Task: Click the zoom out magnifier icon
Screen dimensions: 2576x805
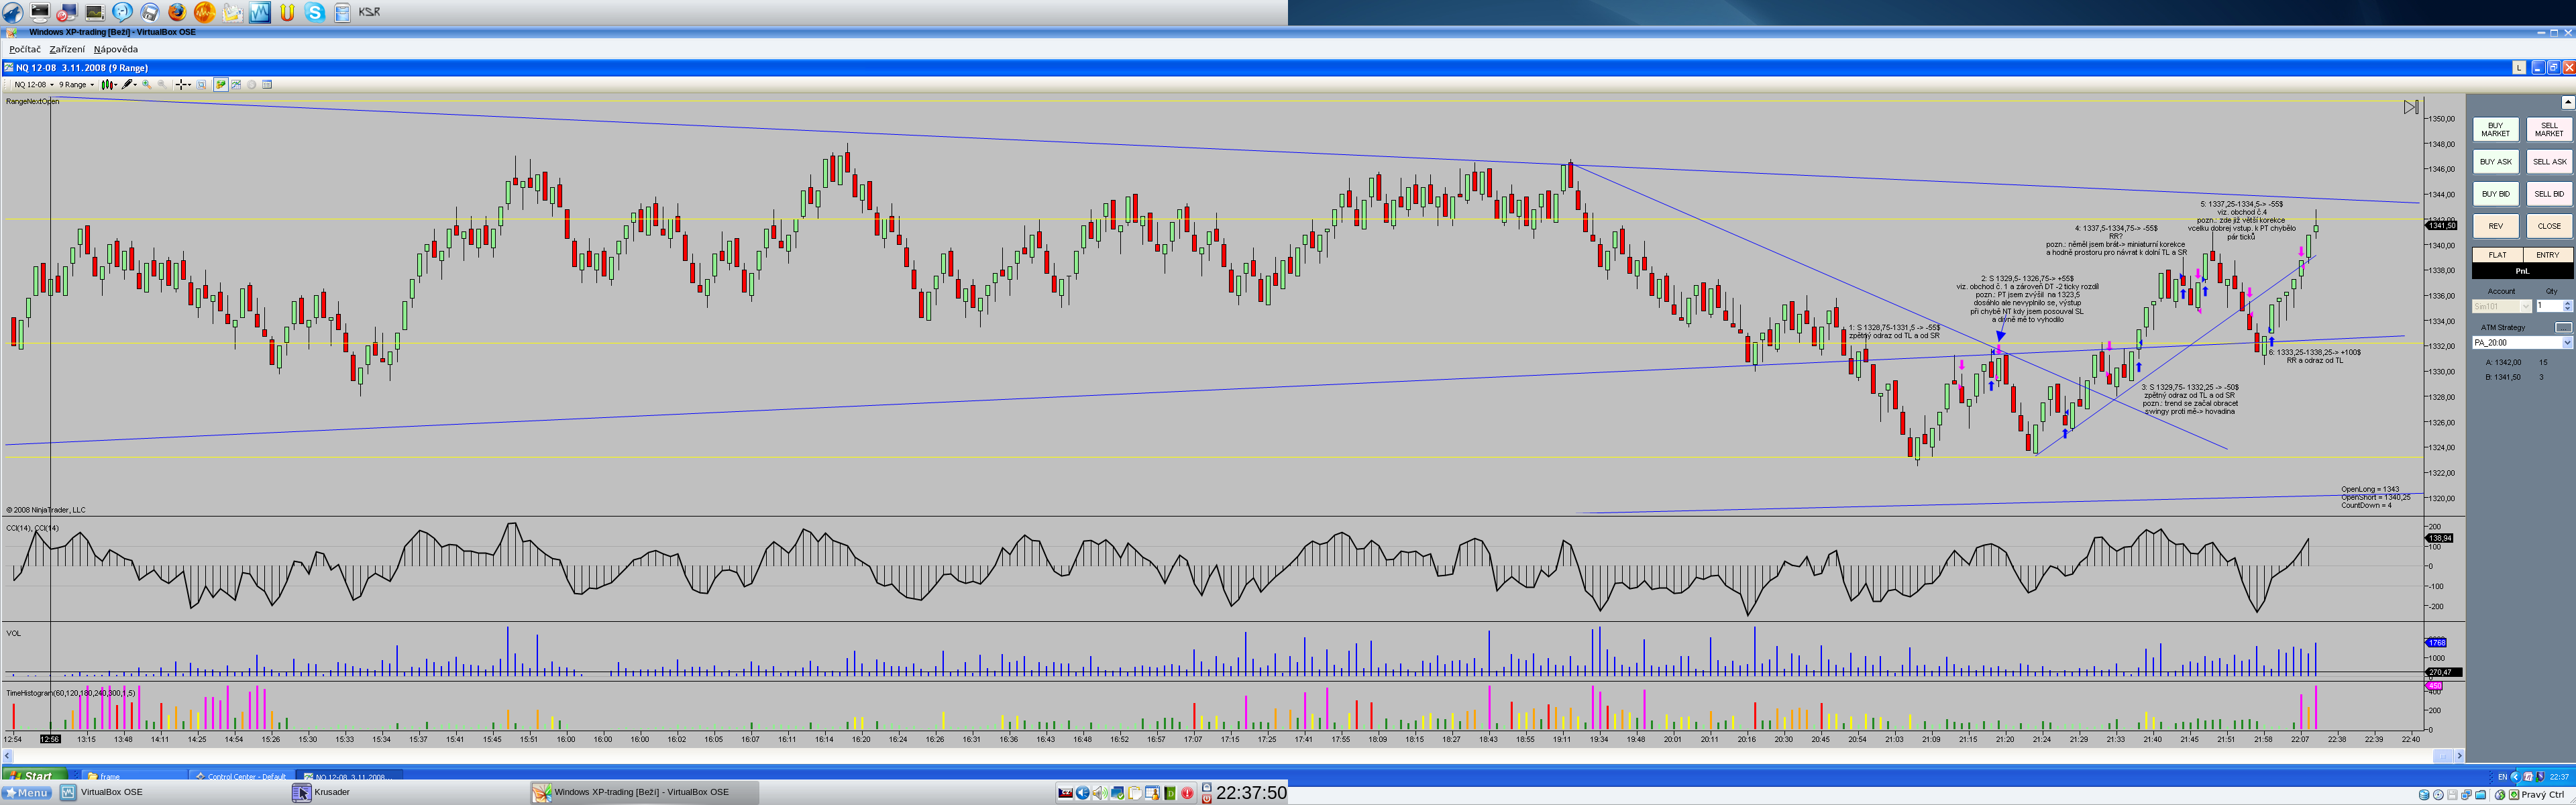Action: [x=162, y=85]
